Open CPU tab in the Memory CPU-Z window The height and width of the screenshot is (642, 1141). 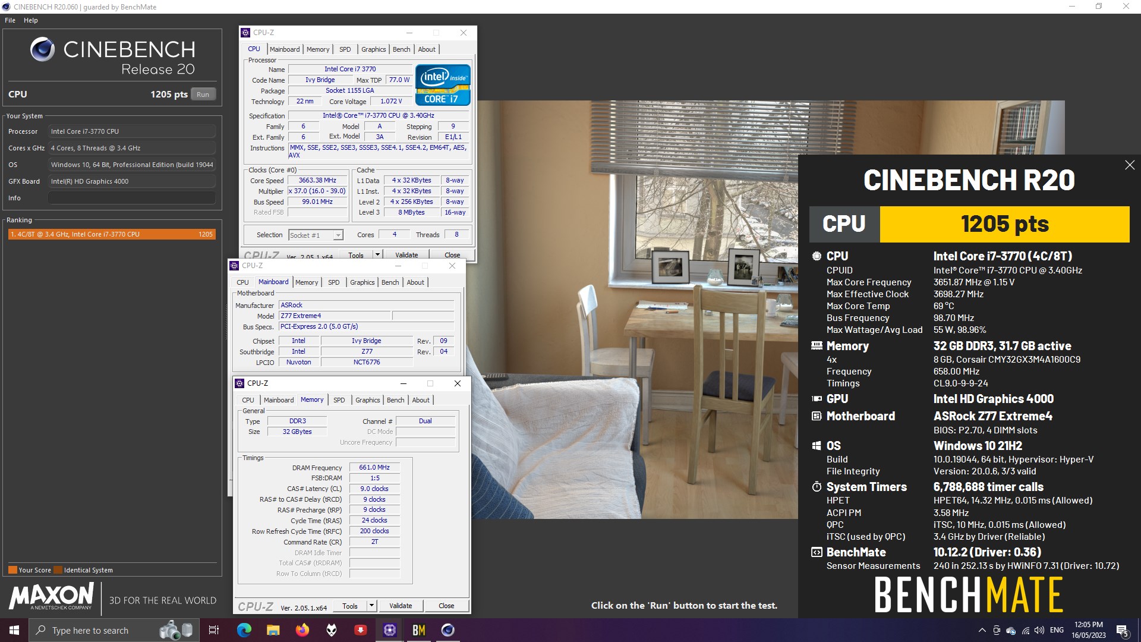tap(248, 400)
